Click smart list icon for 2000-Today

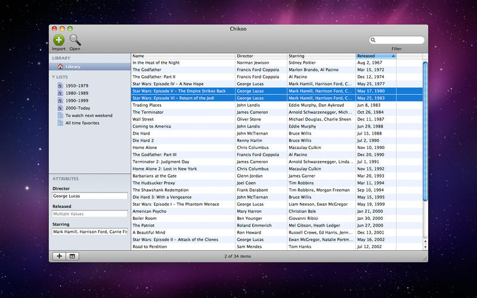60,108
